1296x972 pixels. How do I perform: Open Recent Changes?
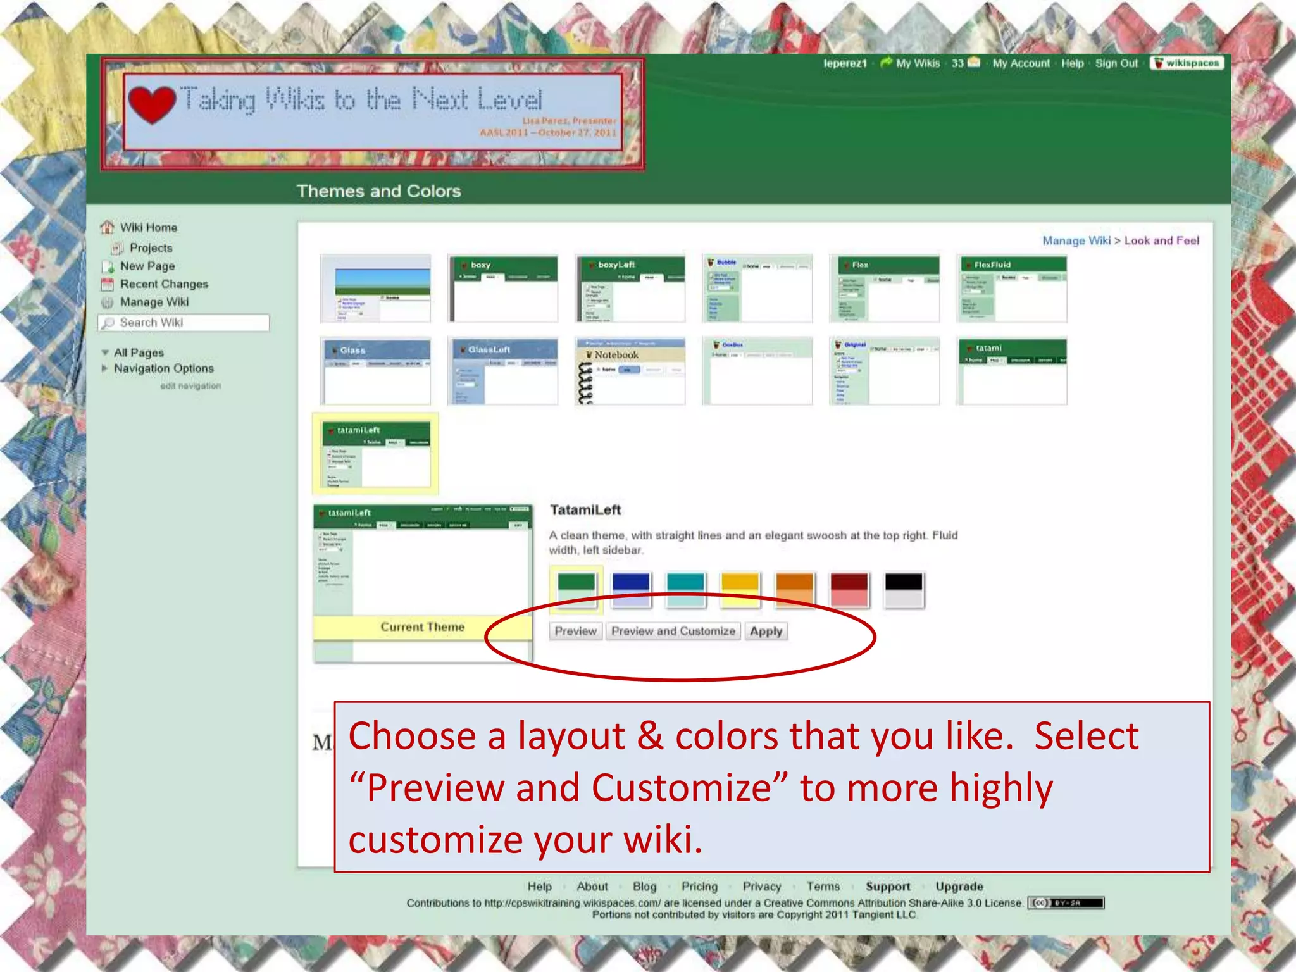[x=164, y=284]
